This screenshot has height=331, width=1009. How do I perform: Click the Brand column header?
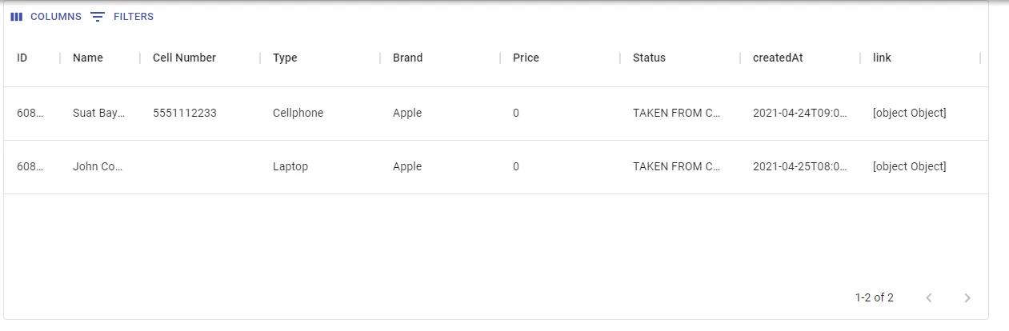pyautogui.click(x=407, y=58)
